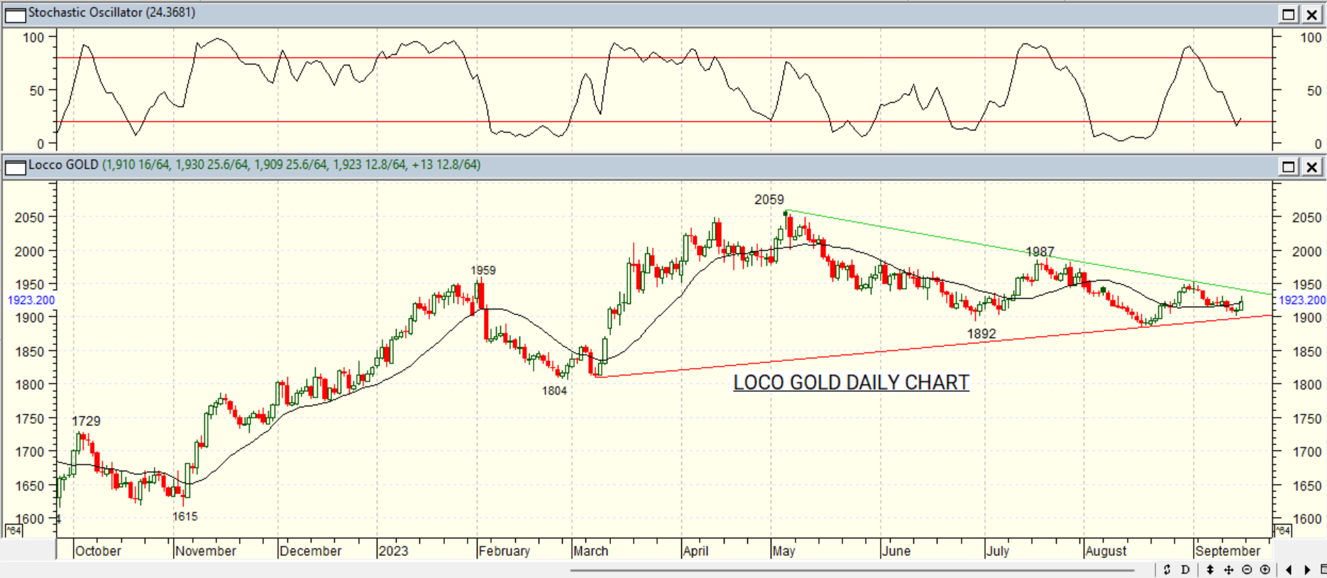This screenshot has height=578, width=1327.
Task: Click the 'Stochastic Oscillator (24.3681)' title text
Action: pyautogui.click(x=111, y=13)
